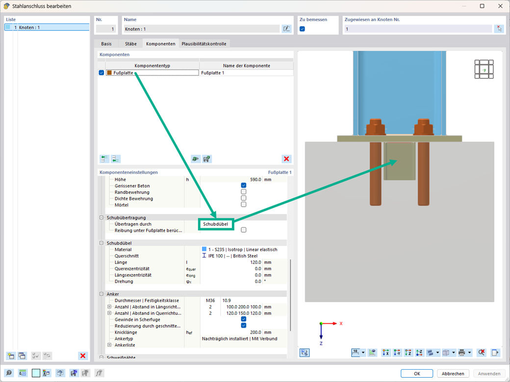The height and width of the screenshot is (382, 510).
Task: Confirm the dialog with the OK button
Action: tap(417, 374)
